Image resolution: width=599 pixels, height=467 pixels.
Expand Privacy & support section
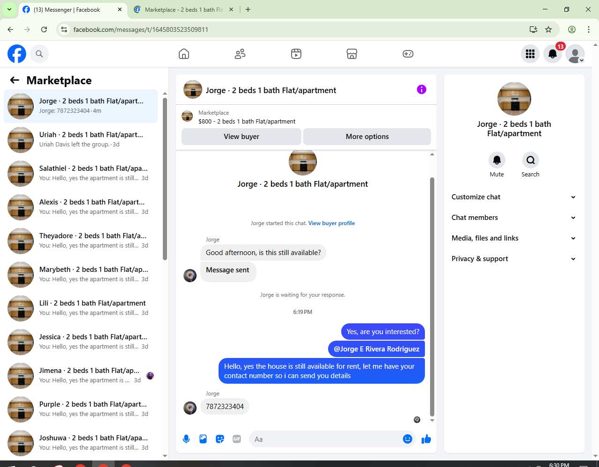click(514, 259)
